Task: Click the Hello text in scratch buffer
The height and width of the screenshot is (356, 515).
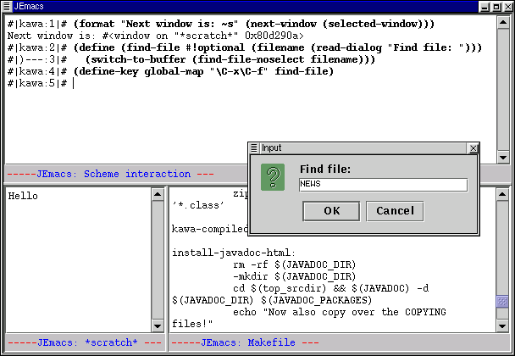Action: 22,196
